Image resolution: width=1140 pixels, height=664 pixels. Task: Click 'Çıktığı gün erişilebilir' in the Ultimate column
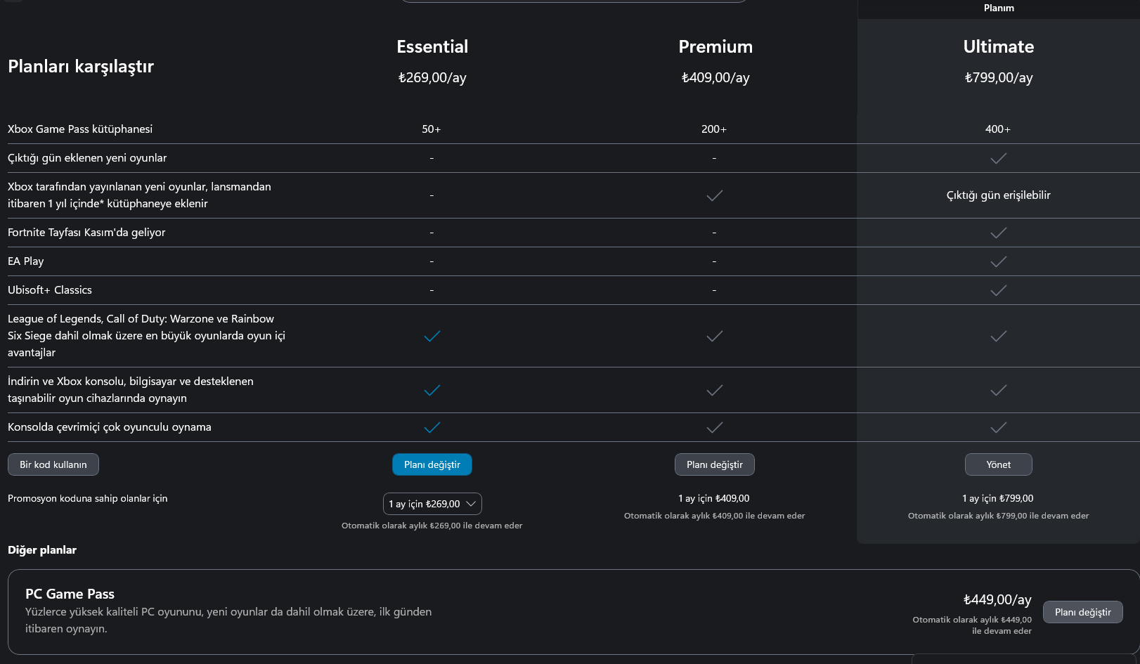tap(999, 195)
